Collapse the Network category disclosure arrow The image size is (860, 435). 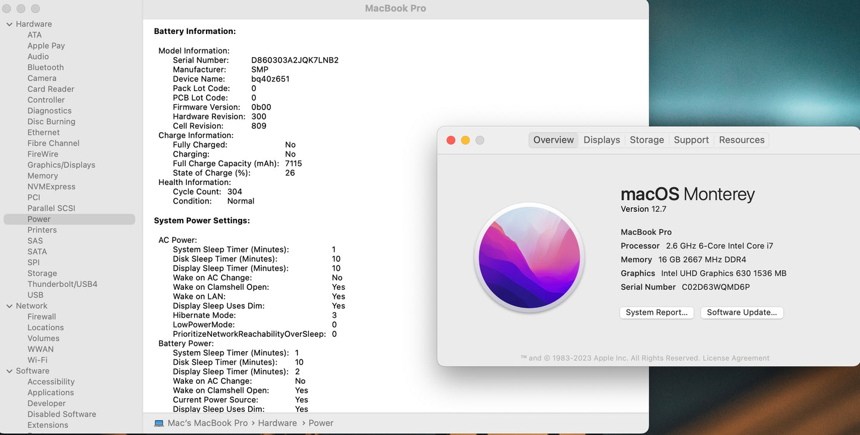tap(10, 306)
